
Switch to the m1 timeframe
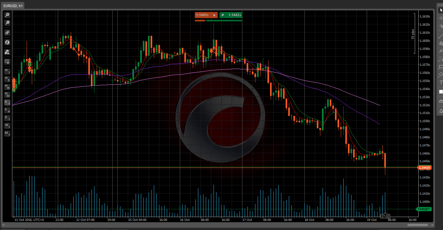(x=7, y=71)
